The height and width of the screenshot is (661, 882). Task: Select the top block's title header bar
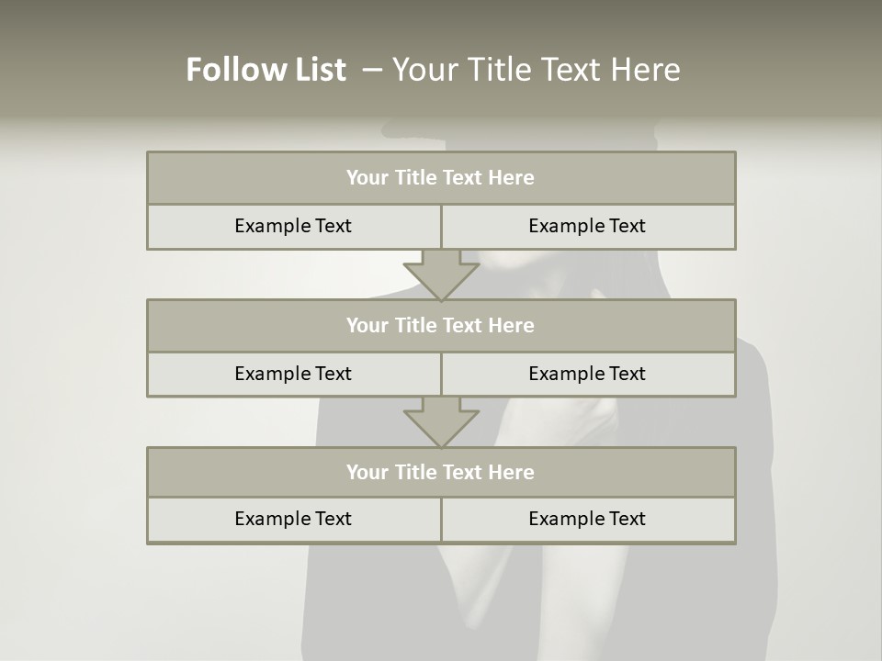441,178
